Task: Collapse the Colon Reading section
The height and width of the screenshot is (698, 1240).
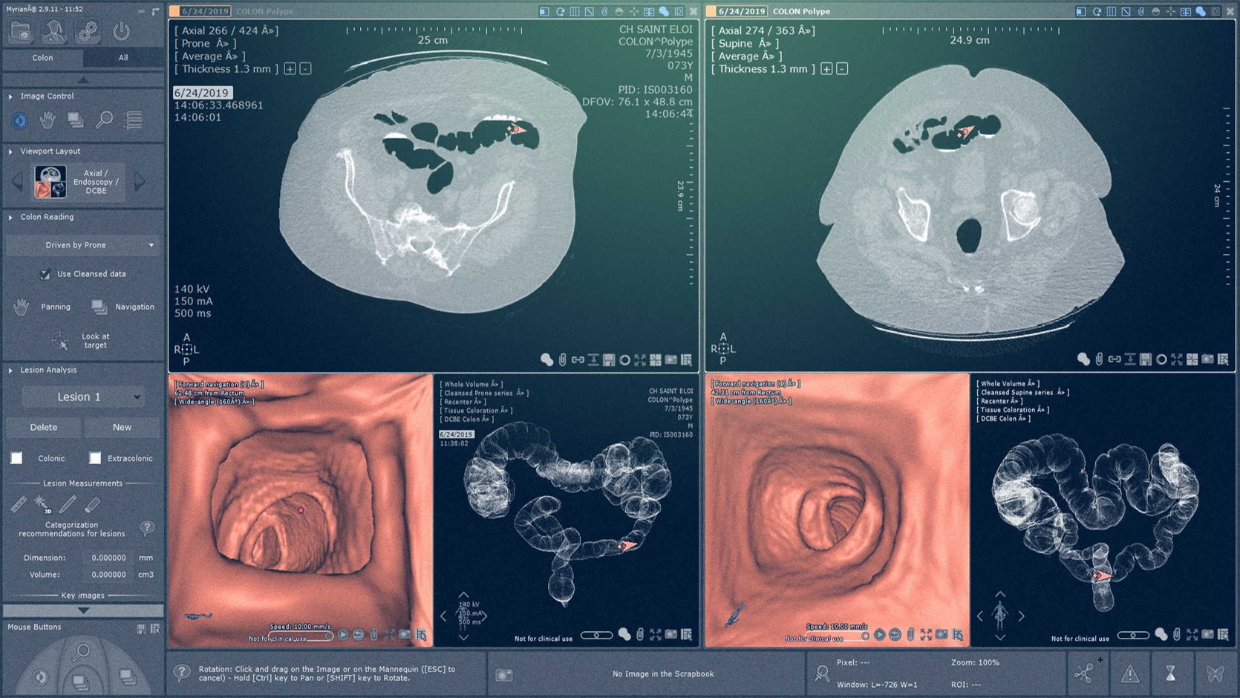Action: pos(10,218)
